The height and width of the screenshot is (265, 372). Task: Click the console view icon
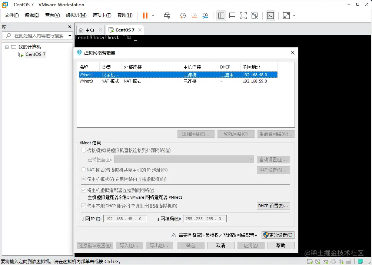270,16
